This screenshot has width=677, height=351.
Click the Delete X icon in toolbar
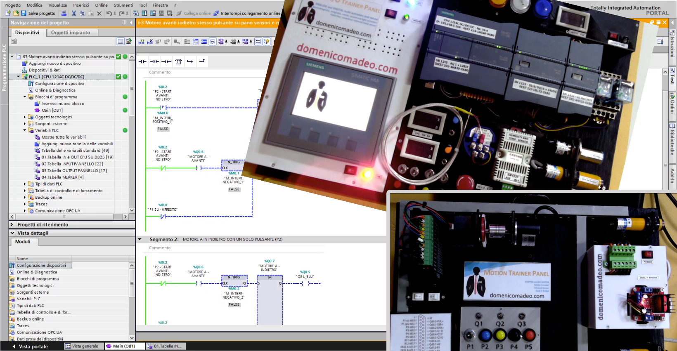pos(99,13)
